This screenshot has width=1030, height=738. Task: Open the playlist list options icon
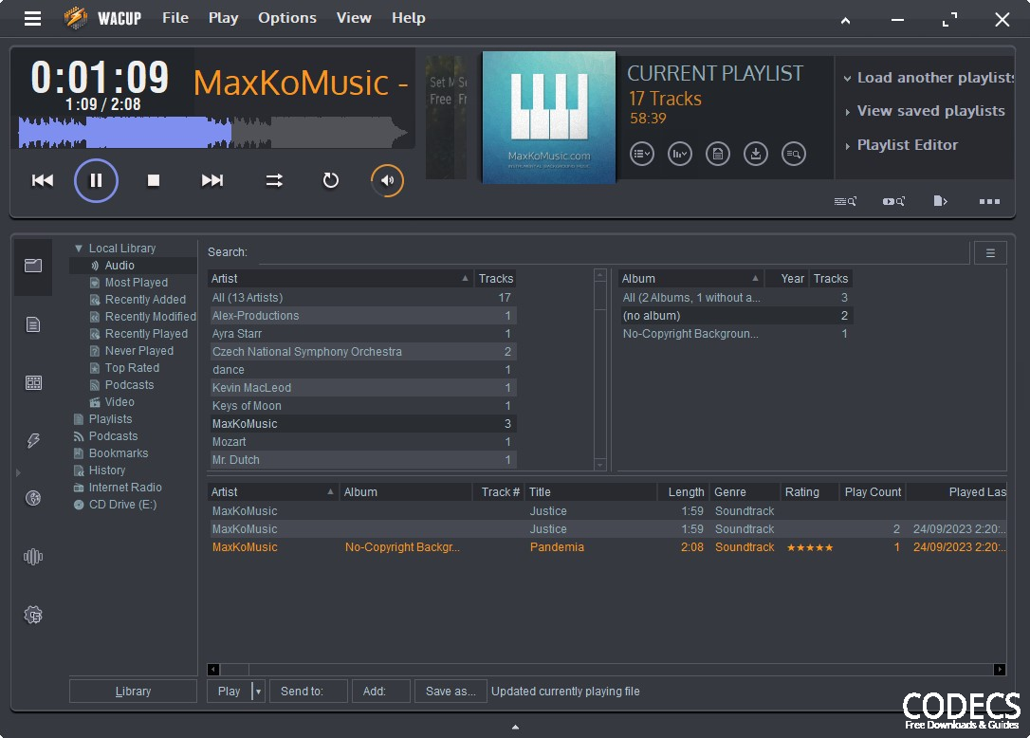tap(642, 154)
